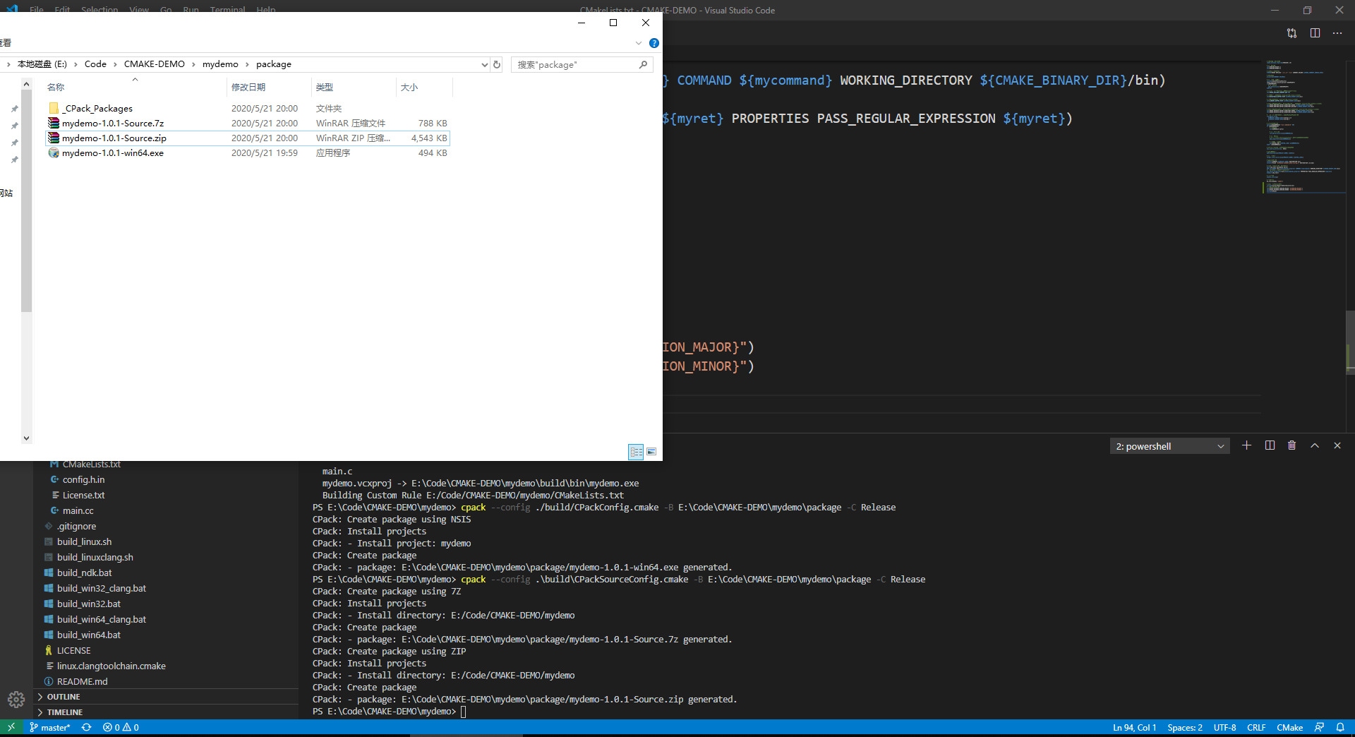Viewport: 1355px width, 737px height.
Task: Open a new terminal with the plus icon
Action: (x=1246, y=445)
